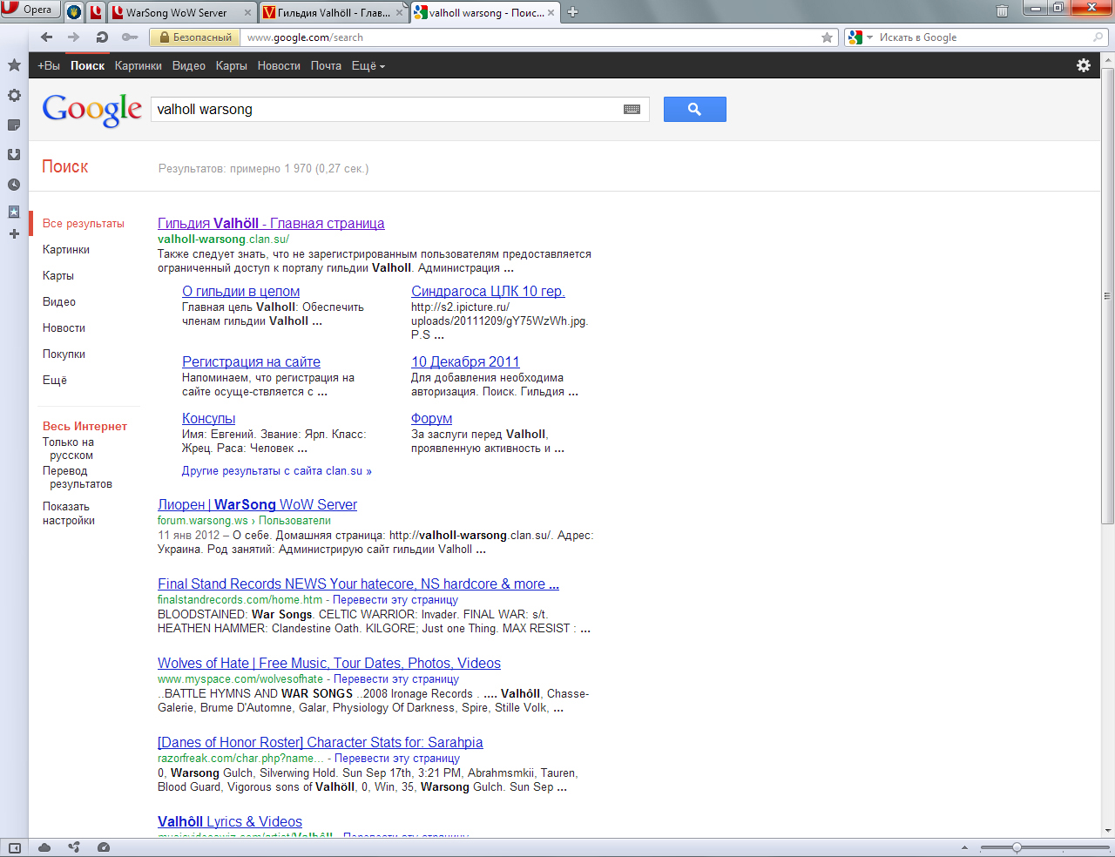Open the Opera bookmarks star panel
This screenshot has width=1115, height=857.
click(14, 65)
